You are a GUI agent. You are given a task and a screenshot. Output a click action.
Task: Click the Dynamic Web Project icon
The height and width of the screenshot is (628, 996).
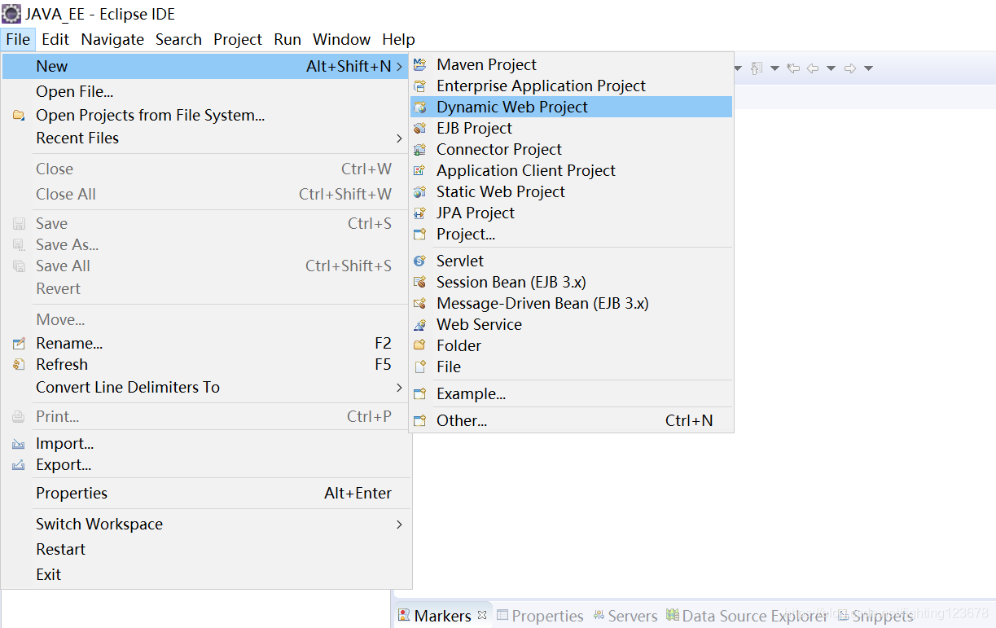coord(420,107)
